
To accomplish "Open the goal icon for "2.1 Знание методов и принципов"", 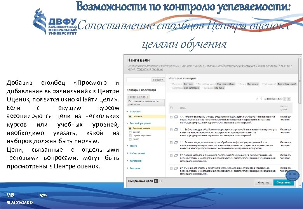I will 176,155.
